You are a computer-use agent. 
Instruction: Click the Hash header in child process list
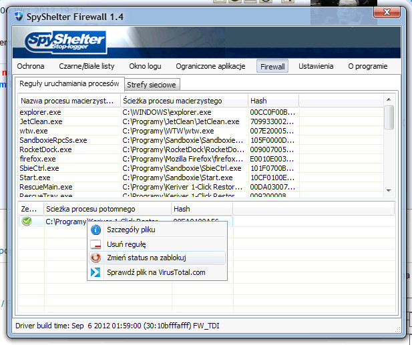pyautogui.click(x=202, y=209)
